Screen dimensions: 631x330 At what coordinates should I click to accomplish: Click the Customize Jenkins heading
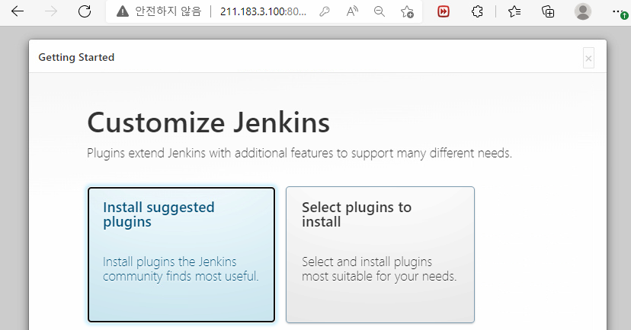[209, 122]
